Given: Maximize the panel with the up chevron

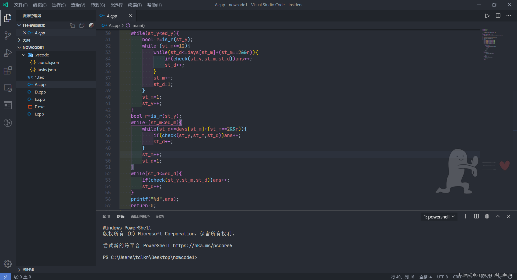Looking at the screenshot, I should (498, 216).
